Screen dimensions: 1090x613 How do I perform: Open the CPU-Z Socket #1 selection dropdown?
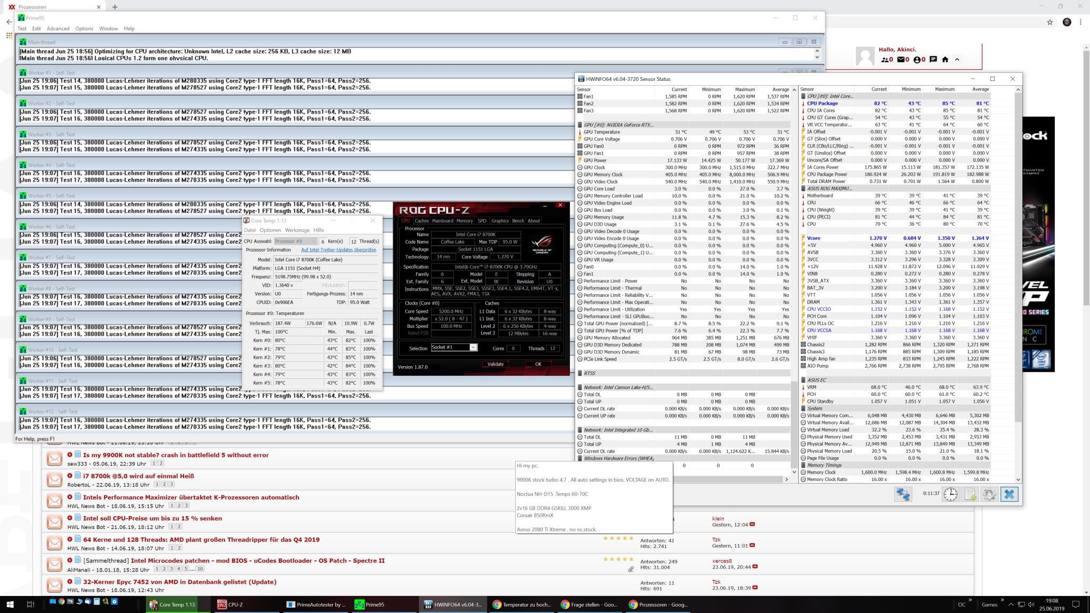pos(473,347)
